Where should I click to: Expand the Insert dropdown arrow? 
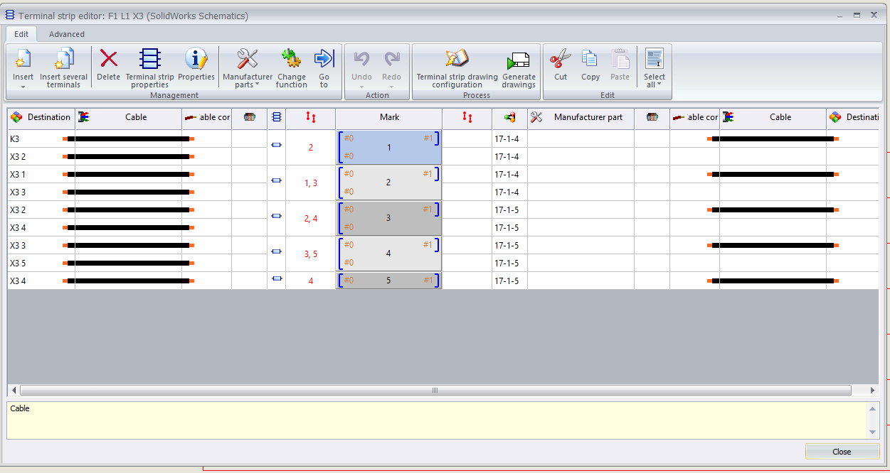tap(23, 87)
